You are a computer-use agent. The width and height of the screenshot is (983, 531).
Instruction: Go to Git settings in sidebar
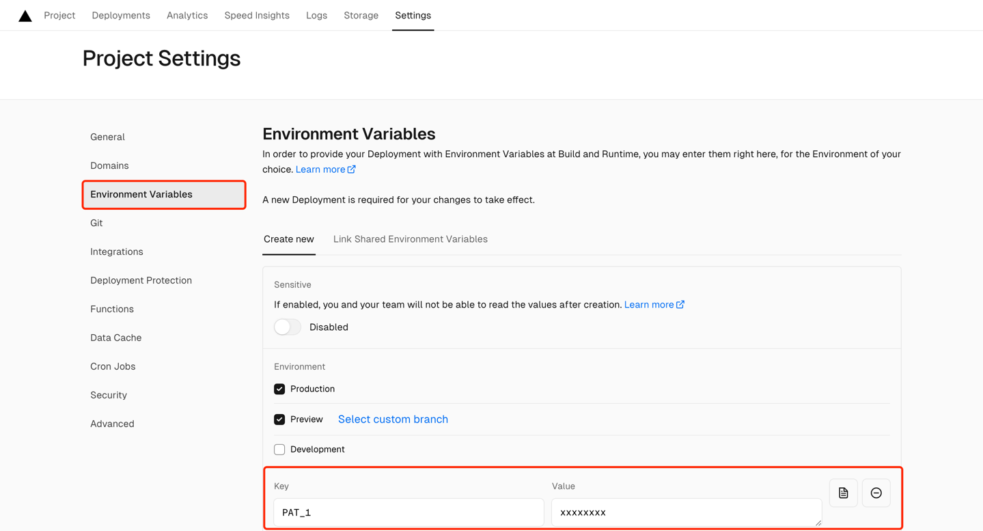96,223
